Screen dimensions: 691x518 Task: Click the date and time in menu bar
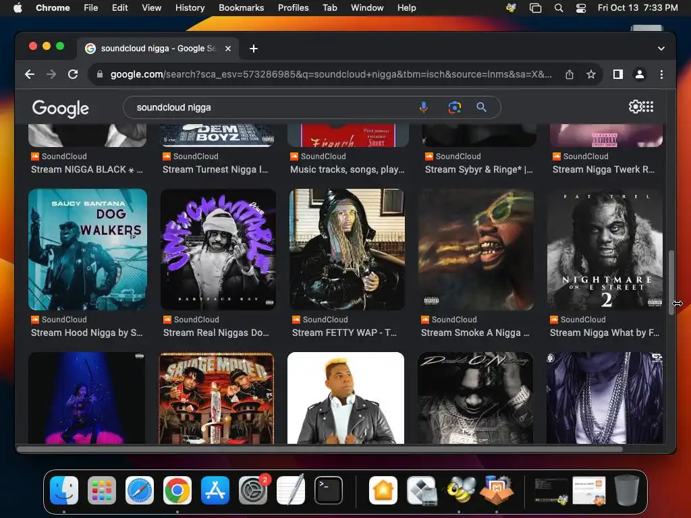click(x=638, y=7)
